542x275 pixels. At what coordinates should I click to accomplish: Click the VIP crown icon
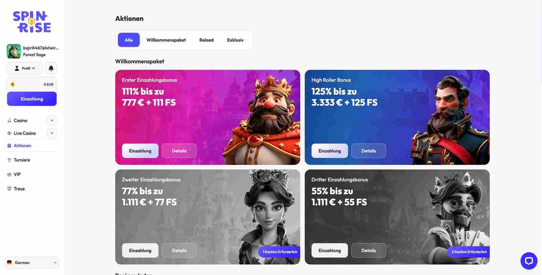(x=9, y=174)
